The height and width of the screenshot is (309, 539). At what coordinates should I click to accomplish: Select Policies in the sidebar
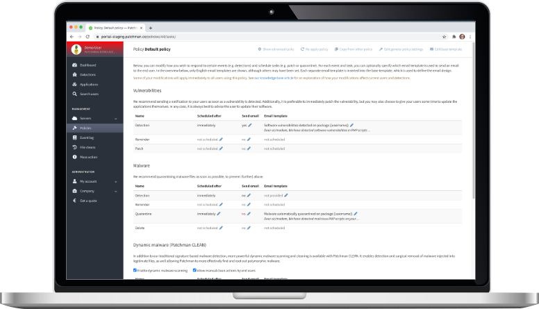[x=86, y=128]
